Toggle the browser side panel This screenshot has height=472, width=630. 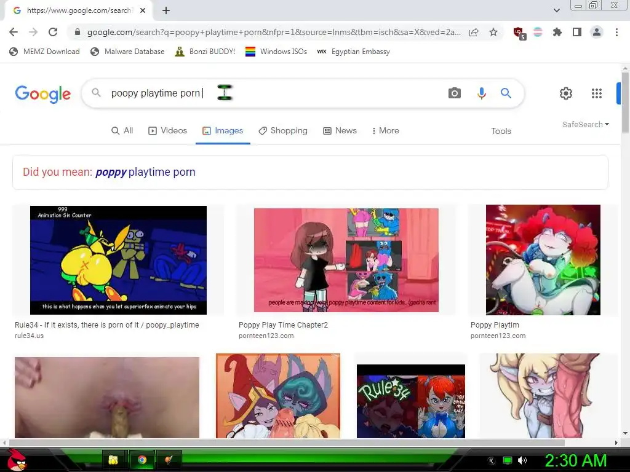pyautogui.click(x=577, y=32)
